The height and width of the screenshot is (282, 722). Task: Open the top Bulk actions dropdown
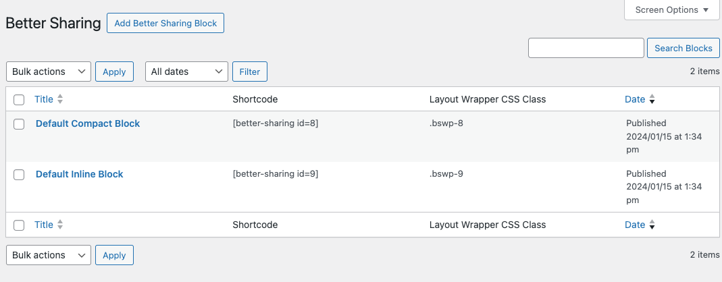click(49, 72)
